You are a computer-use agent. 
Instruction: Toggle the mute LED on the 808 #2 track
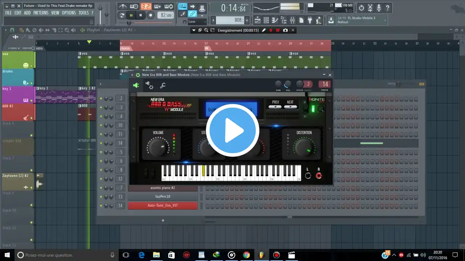click(x=32, y=118)
